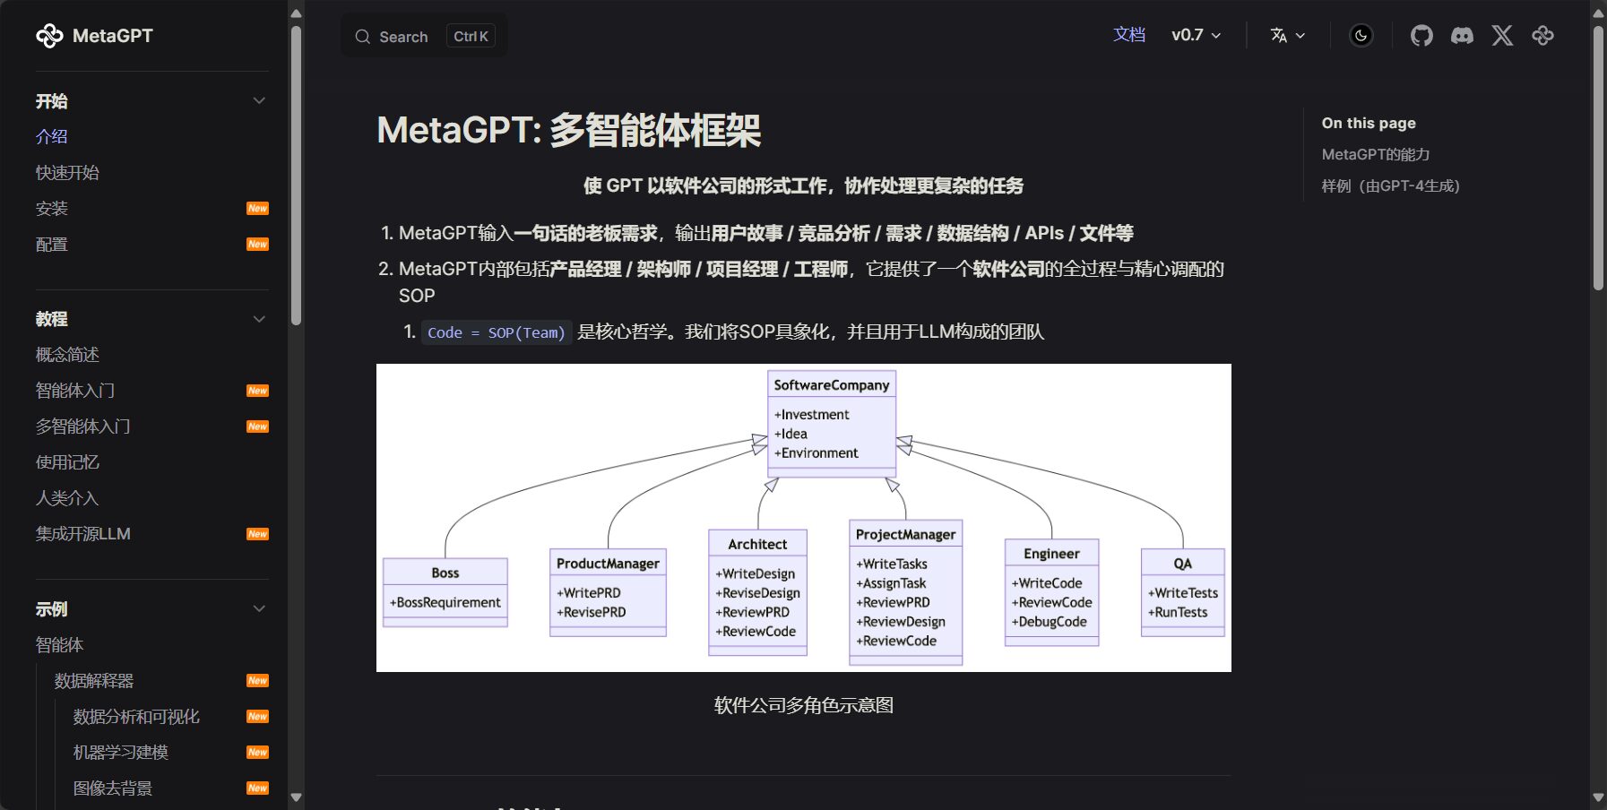Image resolution: width=1607 pixels, height=810 pixels.
Task: Click sidebar scroll down arrow
Action: pos(297,797)
